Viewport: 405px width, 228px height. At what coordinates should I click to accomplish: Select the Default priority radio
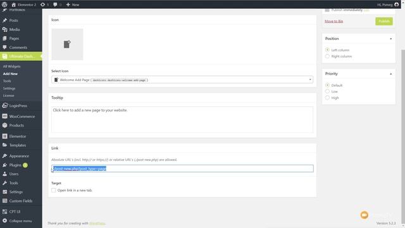(x=327, y=85)
